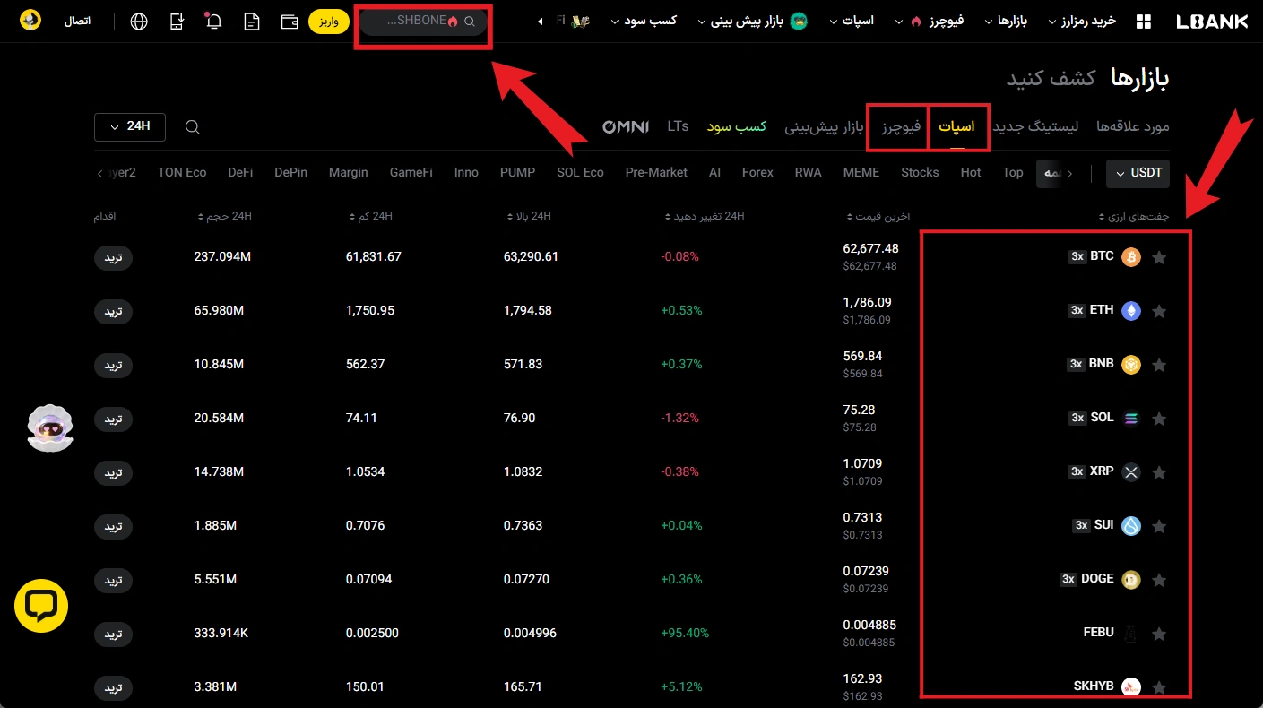Click the floating shell mascot icon
This screenshot has width=1263, height=708.
click(x=50, y=427)
